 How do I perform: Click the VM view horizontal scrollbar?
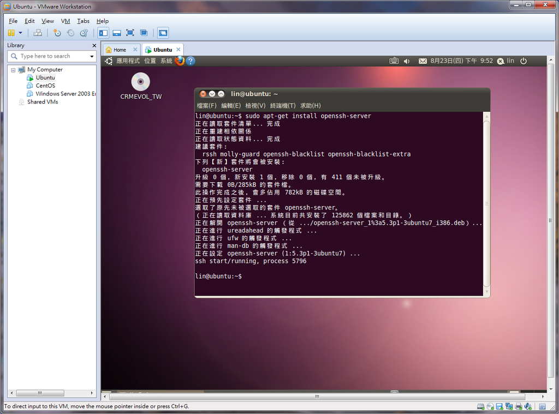(x=317, y=397)
